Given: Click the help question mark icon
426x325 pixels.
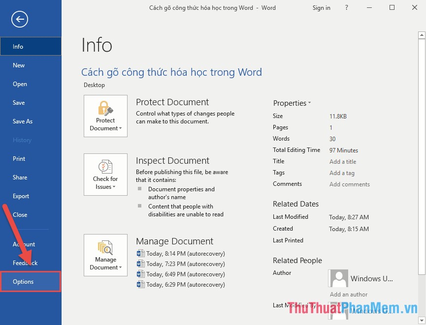Looking at the screenshot, I should tap(346, 7).
